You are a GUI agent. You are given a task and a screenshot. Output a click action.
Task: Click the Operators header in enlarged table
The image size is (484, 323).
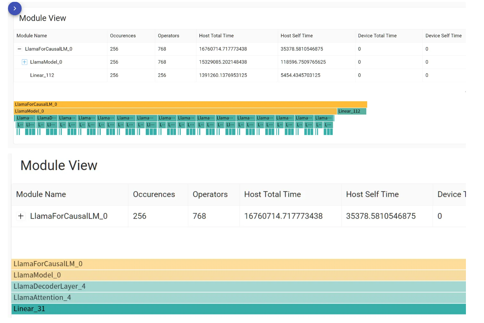pos(210,194)
